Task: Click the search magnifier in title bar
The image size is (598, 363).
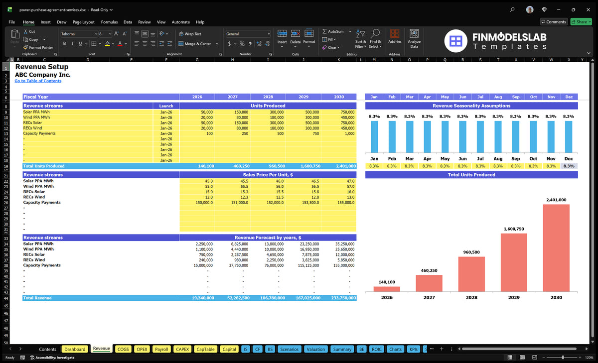Action: pyautogui.click(x=513, y=9)
